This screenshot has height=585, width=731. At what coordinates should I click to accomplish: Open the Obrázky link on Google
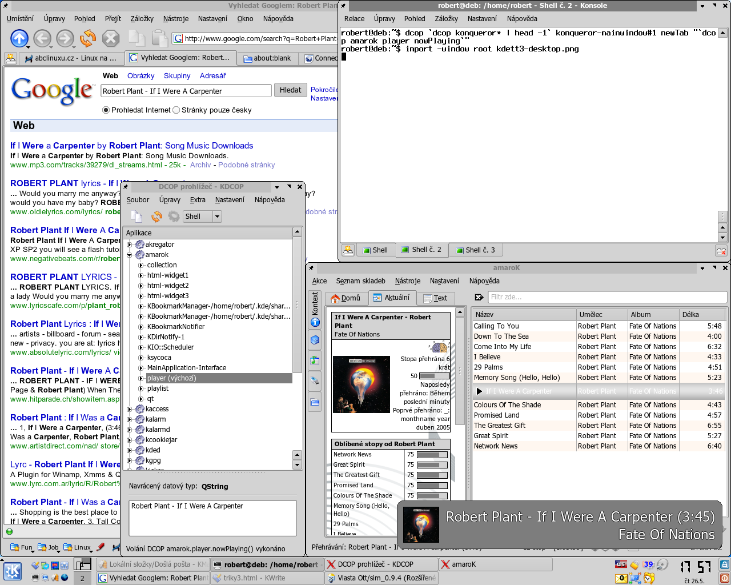(140, 75)
